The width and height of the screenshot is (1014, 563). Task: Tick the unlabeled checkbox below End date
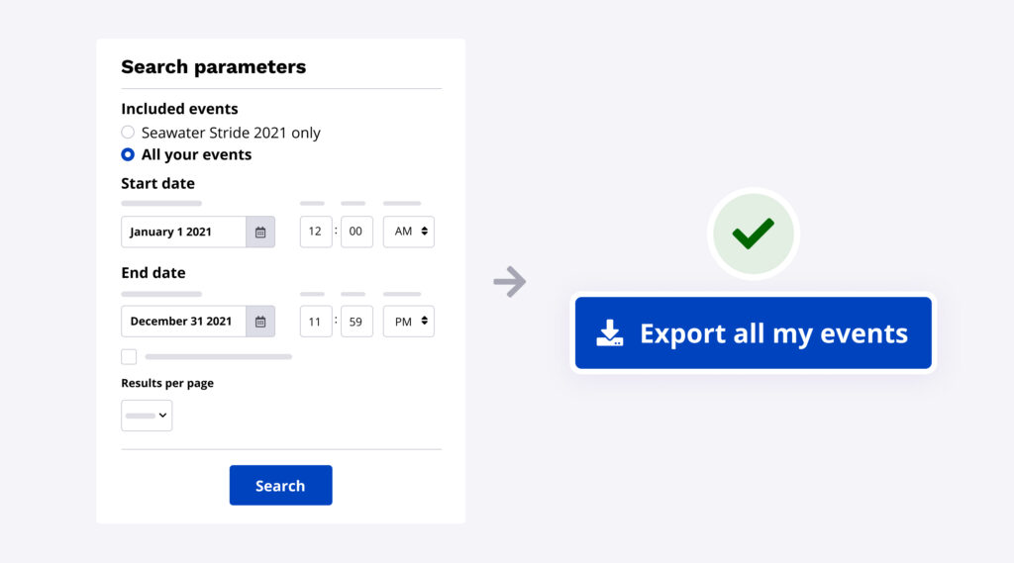click(129, 356)
